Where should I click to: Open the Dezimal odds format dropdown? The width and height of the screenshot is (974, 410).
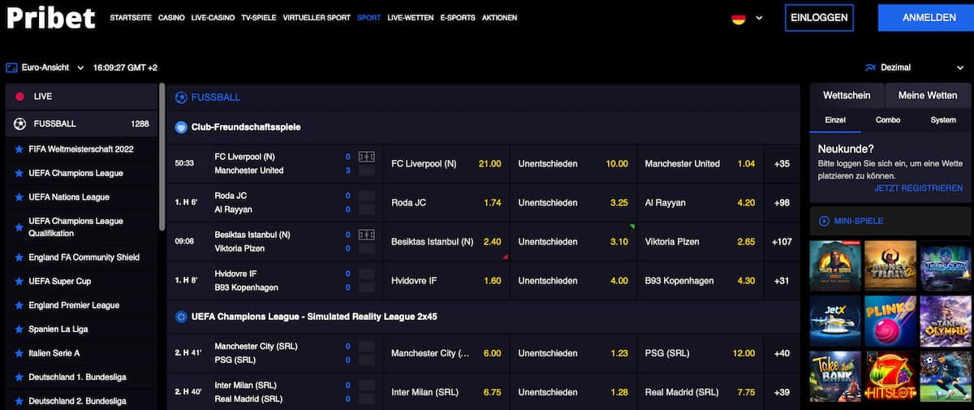[960, 68]
